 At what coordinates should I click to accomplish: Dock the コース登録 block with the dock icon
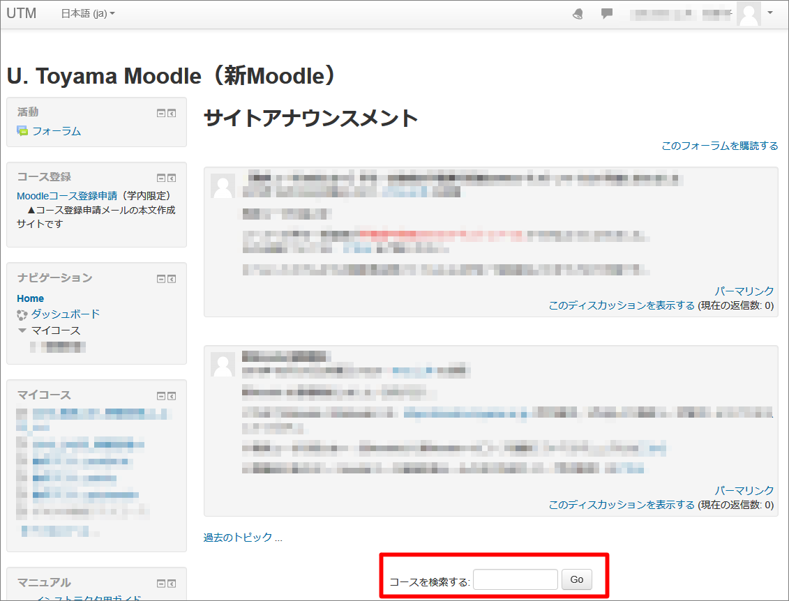pos(172,178)
